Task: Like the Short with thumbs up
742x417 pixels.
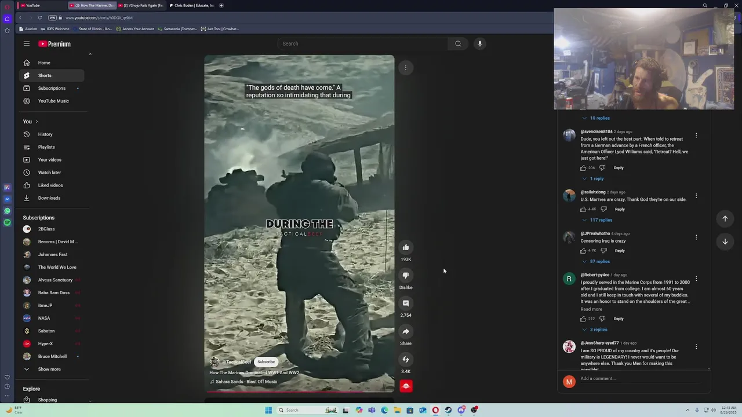Action: 406,247
